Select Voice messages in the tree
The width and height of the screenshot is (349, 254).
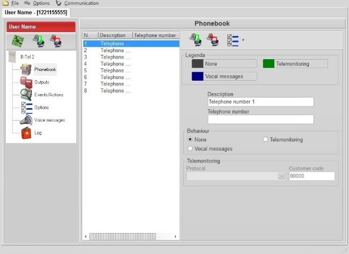tap(49, 120)
